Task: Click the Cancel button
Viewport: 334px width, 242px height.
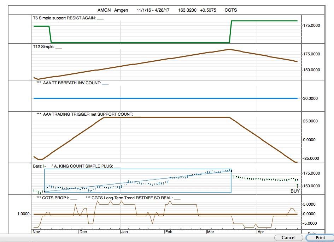Action: [288, 237]
